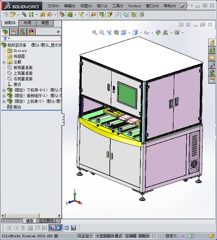Viewport: 217px width, 240px height.
Task: Open the 编辑(E) menu
Action: click(x=69, y=6)
